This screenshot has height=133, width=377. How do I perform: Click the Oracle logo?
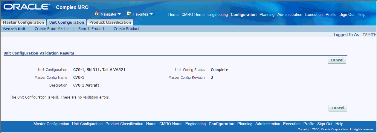27,7
